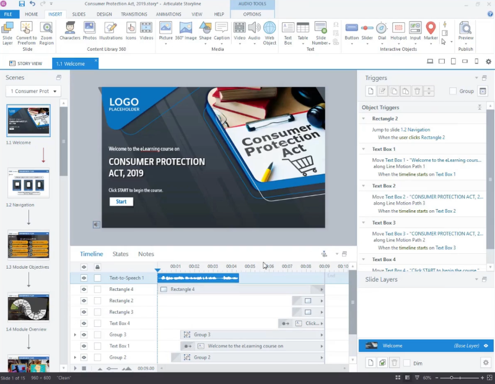Viewport: 495px width, 384px height.
Task: Insert a Slider object
Action: [367, 33]
